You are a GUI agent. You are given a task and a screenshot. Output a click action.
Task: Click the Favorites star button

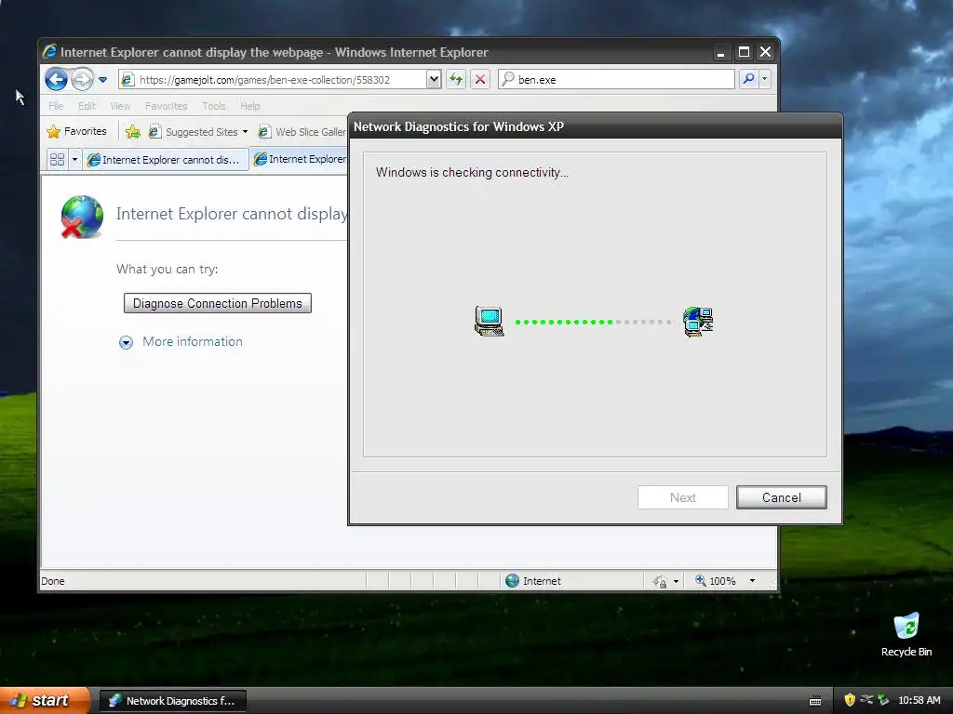76,132
